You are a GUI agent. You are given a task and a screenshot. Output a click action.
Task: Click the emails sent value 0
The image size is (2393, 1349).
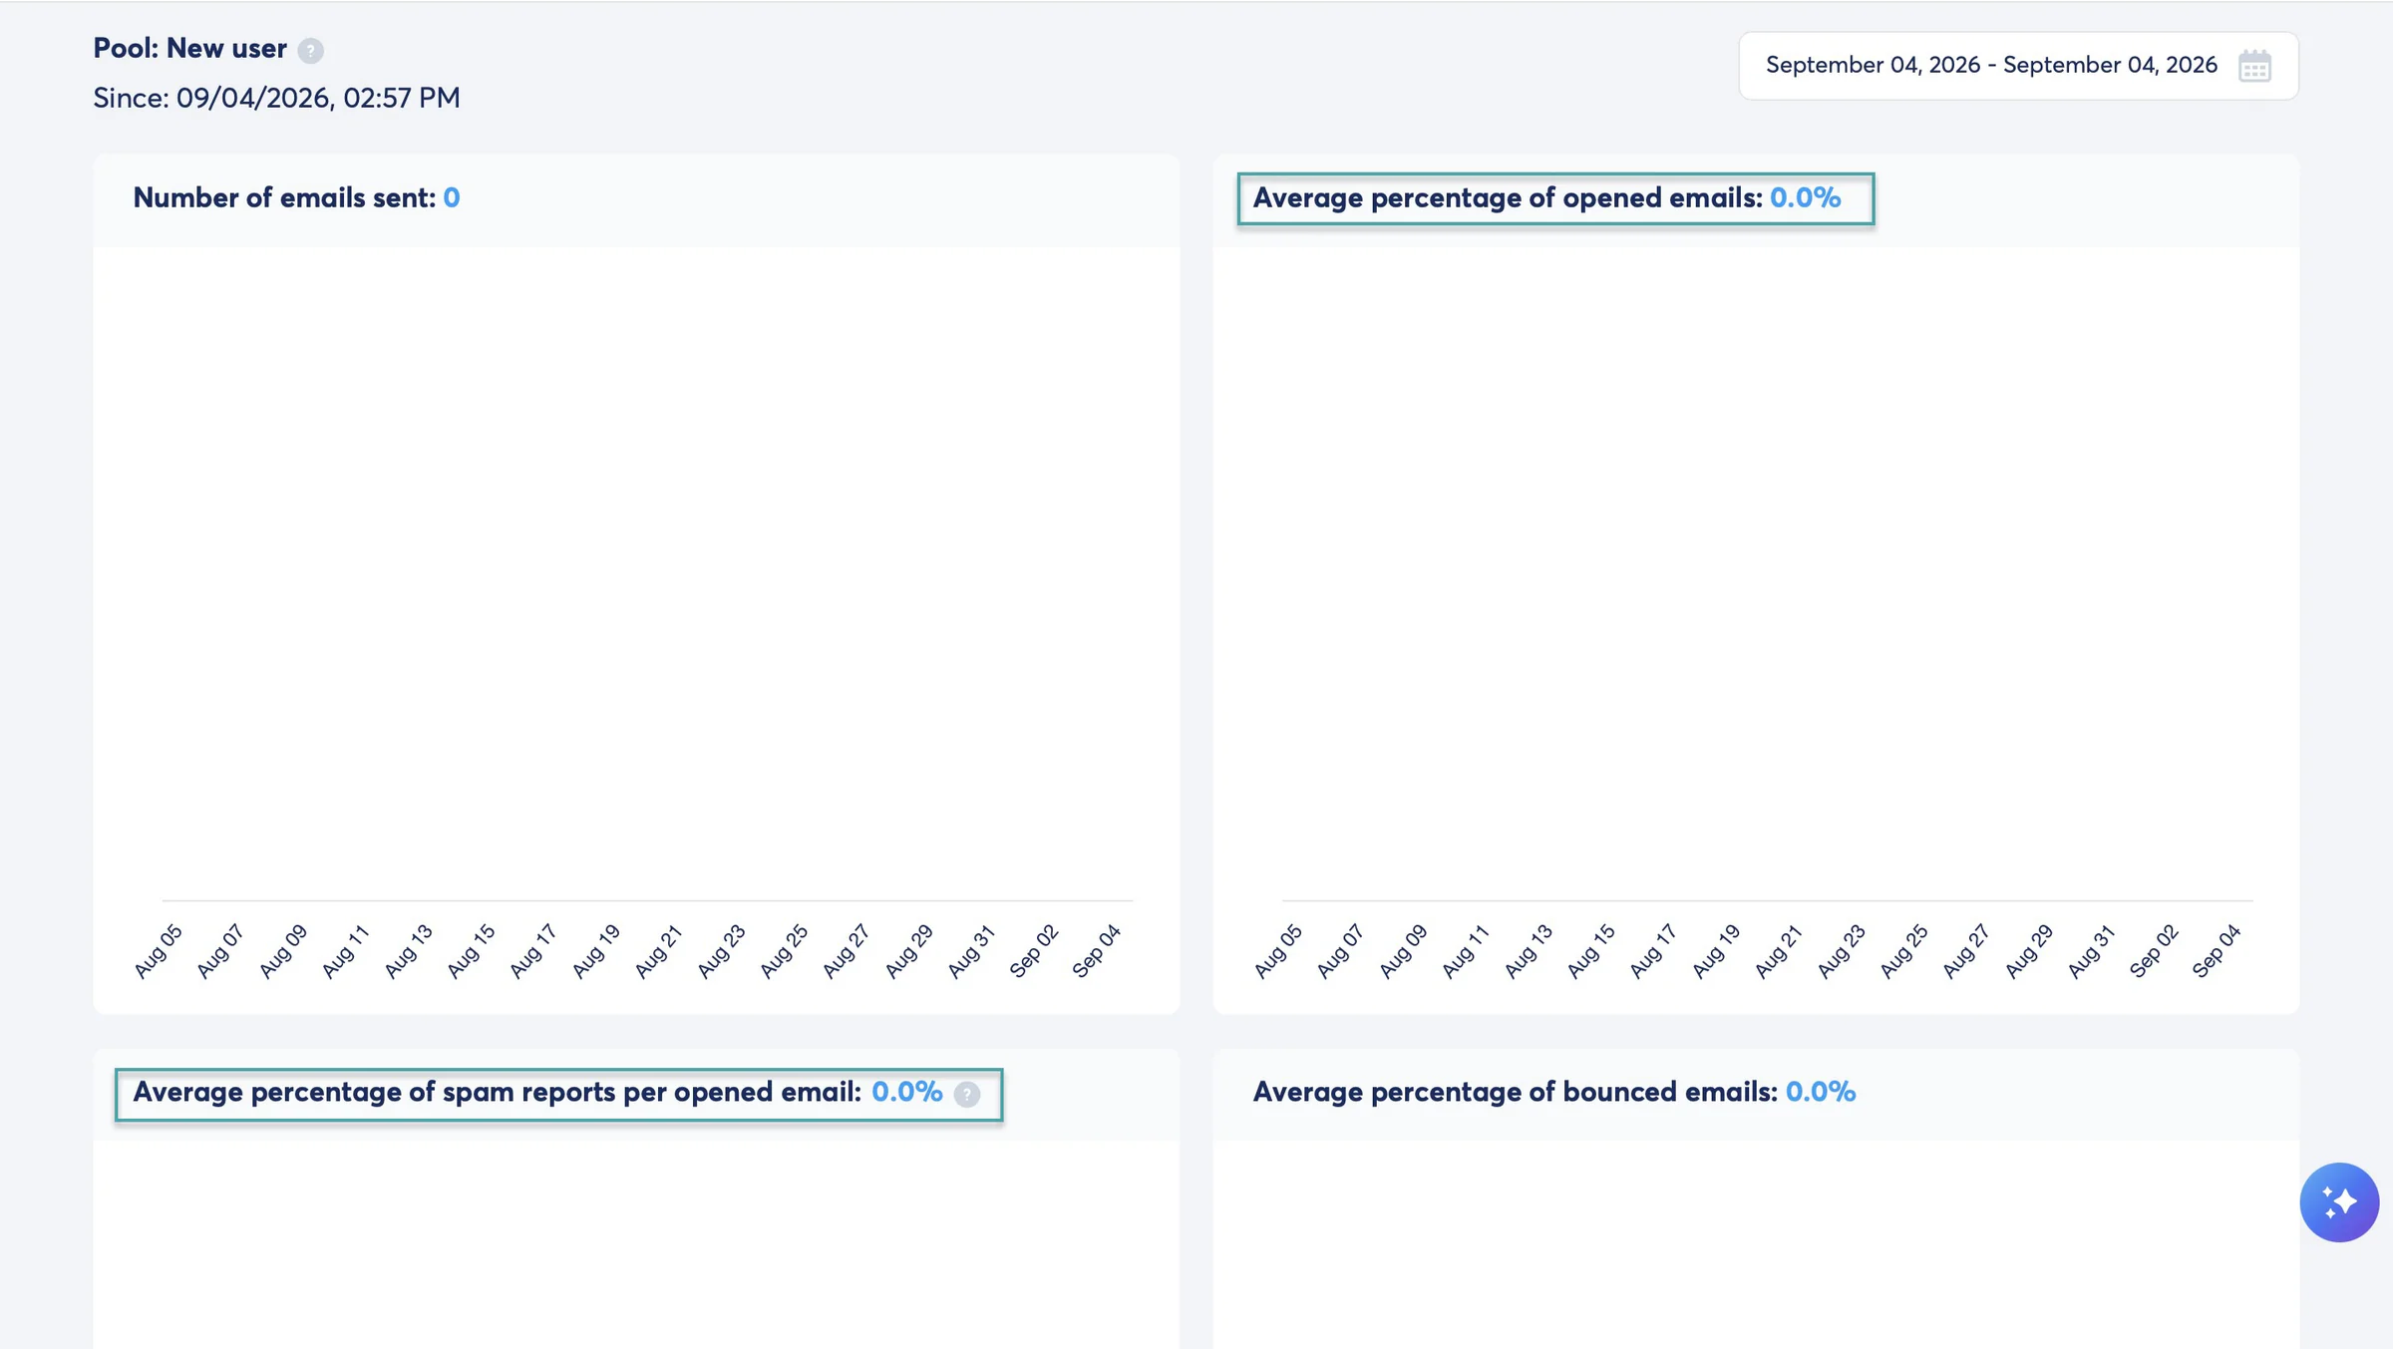click(x=452, y=197)
